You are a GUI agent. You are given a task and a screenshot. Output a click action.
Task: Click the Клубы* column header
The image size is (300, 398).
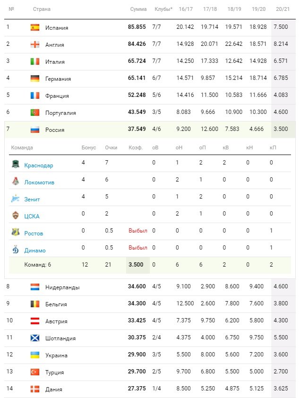point(163,9)
